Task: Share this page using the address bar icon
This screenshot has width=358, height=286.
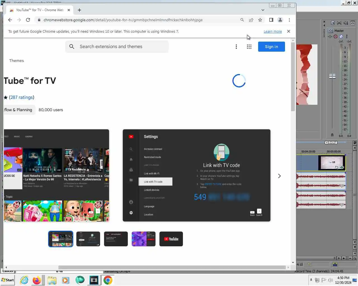Action: coord(251,20)
